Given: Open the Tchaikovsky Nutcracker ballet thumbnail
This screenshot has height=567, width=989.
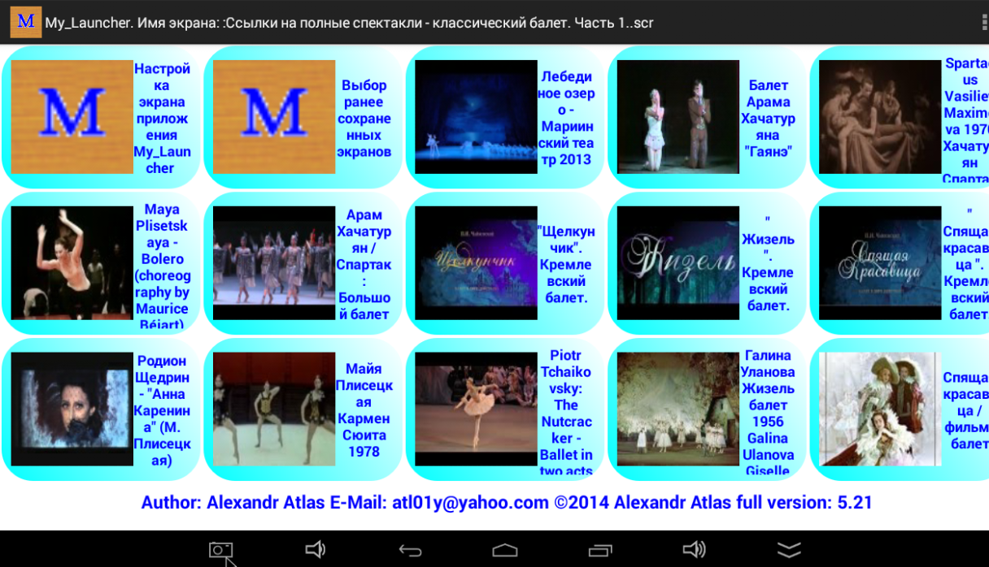Looking at the screenshot, I should coord(476,409).
